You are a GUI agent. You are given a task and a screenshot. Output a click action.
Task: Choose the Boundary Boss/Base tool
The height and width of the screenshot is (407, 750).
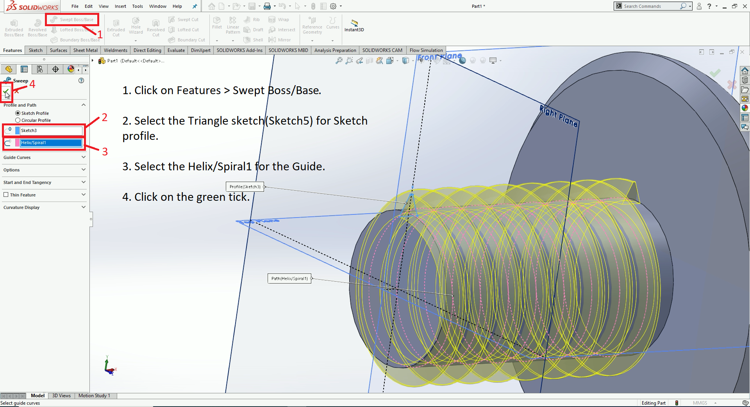click(x=75, y=40)
